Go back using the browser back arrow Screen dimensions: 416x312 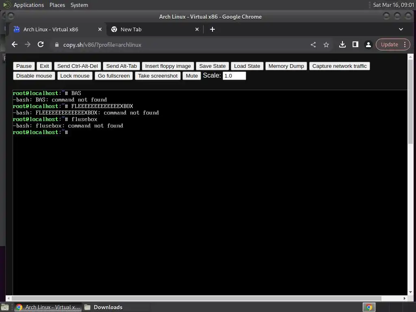pos(15,45)
